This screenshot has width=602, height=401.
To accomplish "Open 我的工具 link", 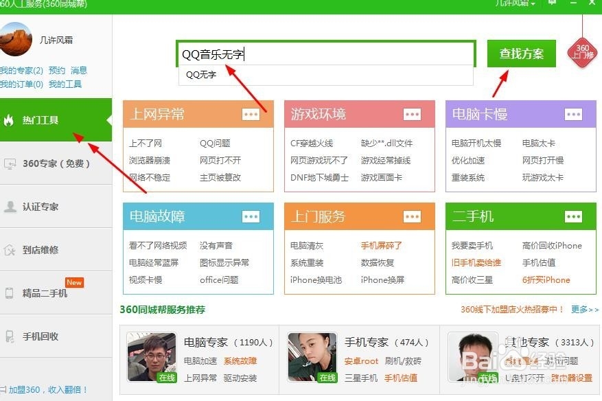I will click(65, 84).
